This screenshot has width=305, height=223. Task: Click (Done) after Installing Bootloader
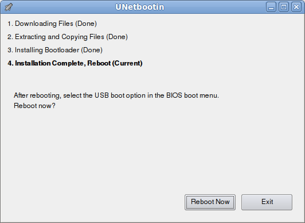coord(92,50)
